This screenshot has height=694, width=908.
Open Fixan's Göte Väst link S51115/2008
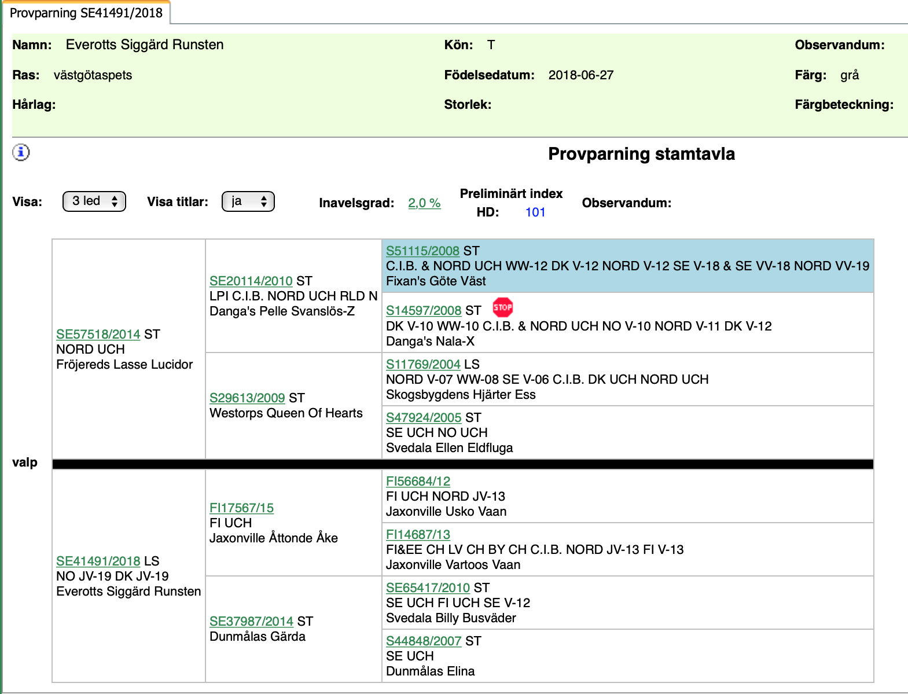[422, 251]
